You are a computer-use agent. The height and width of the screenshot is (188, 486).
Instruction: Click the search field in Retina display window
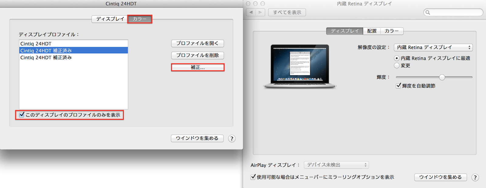click(453, 12)
